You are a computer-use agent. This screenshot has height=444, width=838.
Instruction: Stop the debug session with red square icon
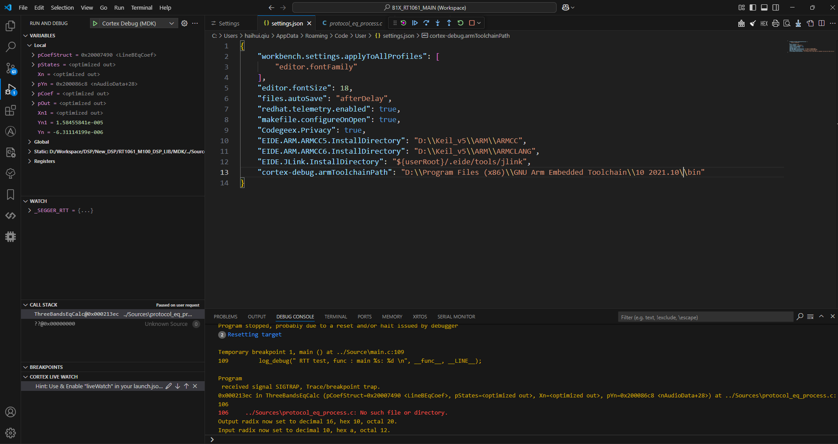coord(471,23)
